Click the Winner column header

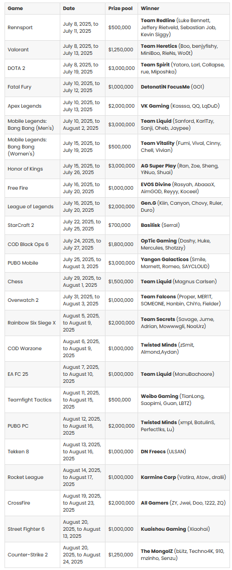[x=150, y=8]
